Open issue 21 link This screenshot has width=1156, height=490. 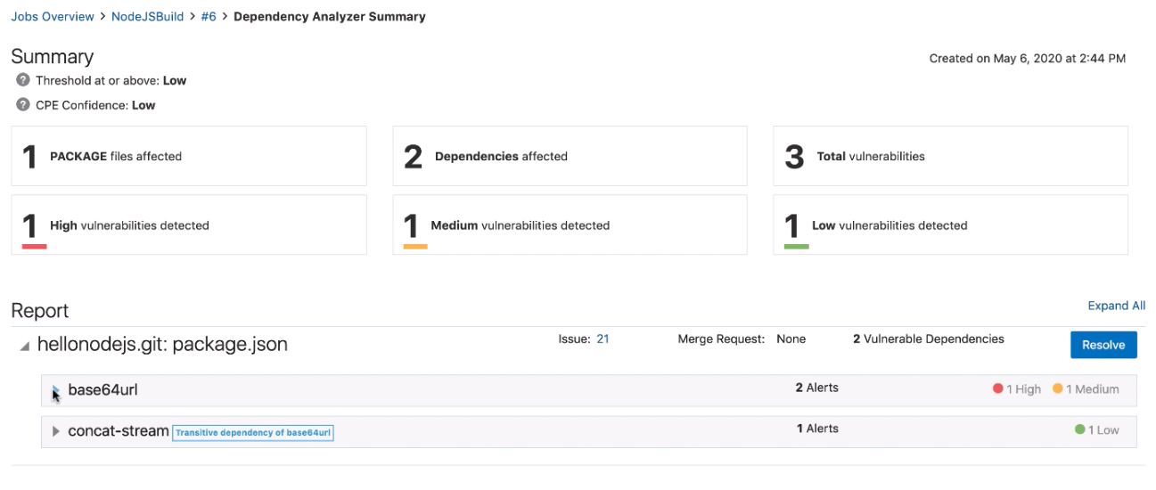click(x=603, y=339)
